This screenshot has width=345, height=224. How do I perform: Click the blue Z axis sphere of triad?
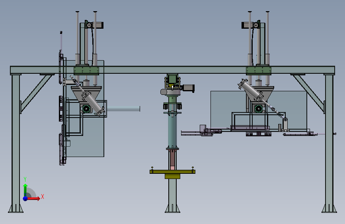pyautogui.click(x=25, y=198)
